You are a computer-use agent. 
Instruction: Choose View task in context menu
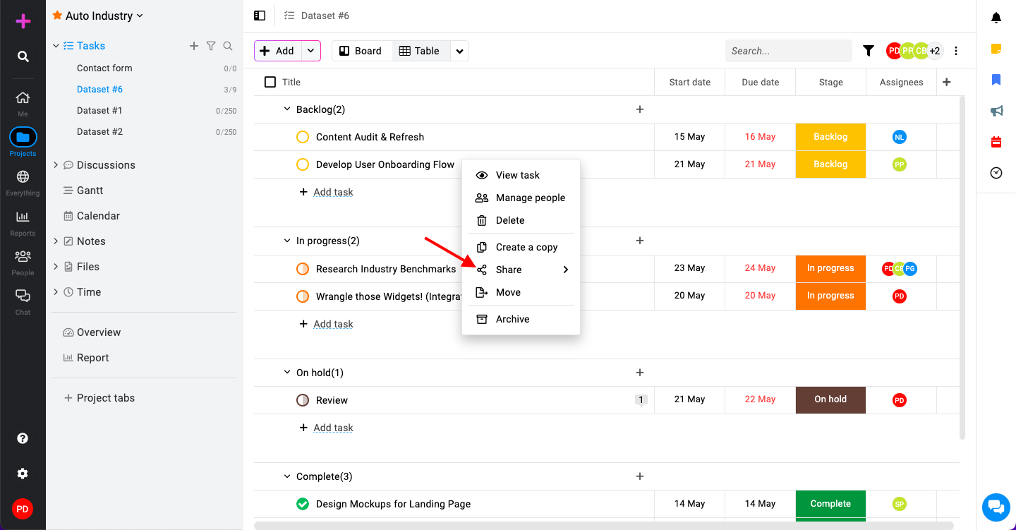coord(521,175)
